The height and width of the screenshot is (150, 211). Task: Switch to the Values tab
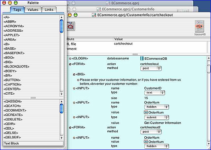pyautogui.click(x=33, y=10)
